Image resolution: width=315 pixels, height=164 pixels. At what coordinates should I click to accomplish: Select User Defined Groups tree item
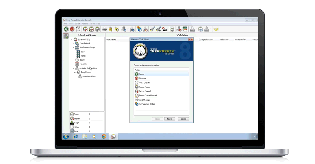click(x=87, y=48)
